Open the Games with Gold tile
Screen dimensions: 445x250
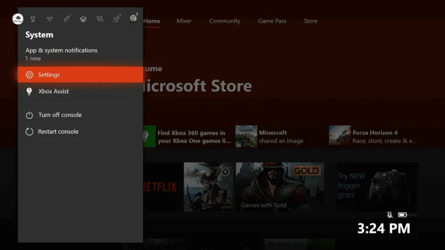280,187
